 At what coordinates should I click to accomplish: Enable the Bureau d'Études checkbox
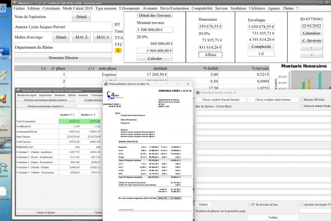click(302, 99)
